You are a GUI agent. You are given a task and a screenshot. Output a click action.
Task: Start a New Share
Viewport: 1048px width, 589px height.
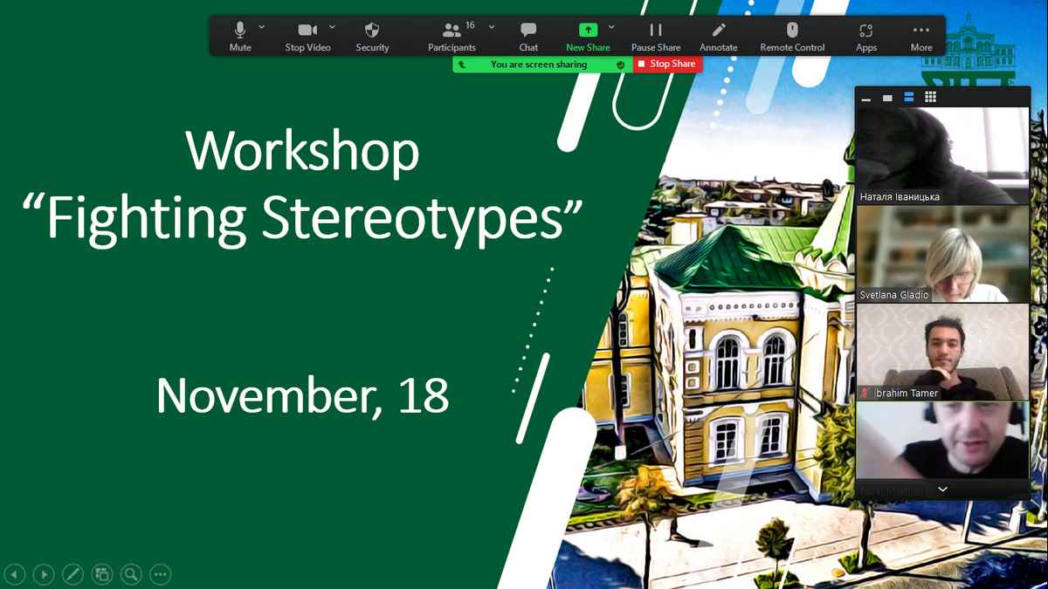click(588, 36)
